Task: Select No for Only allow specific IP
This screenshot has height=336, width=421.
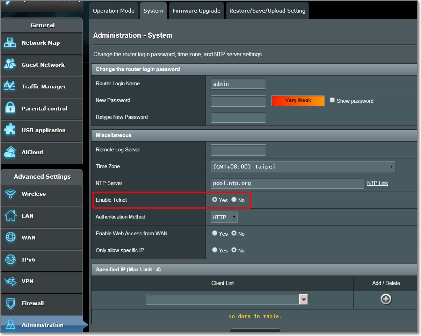Action: click(234, 250)
